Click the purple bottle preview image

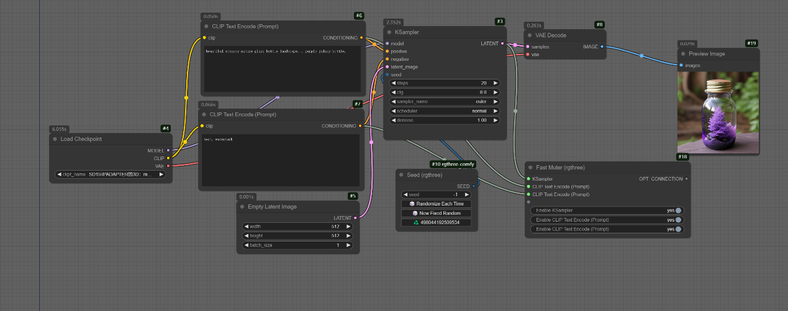point(718,112)
